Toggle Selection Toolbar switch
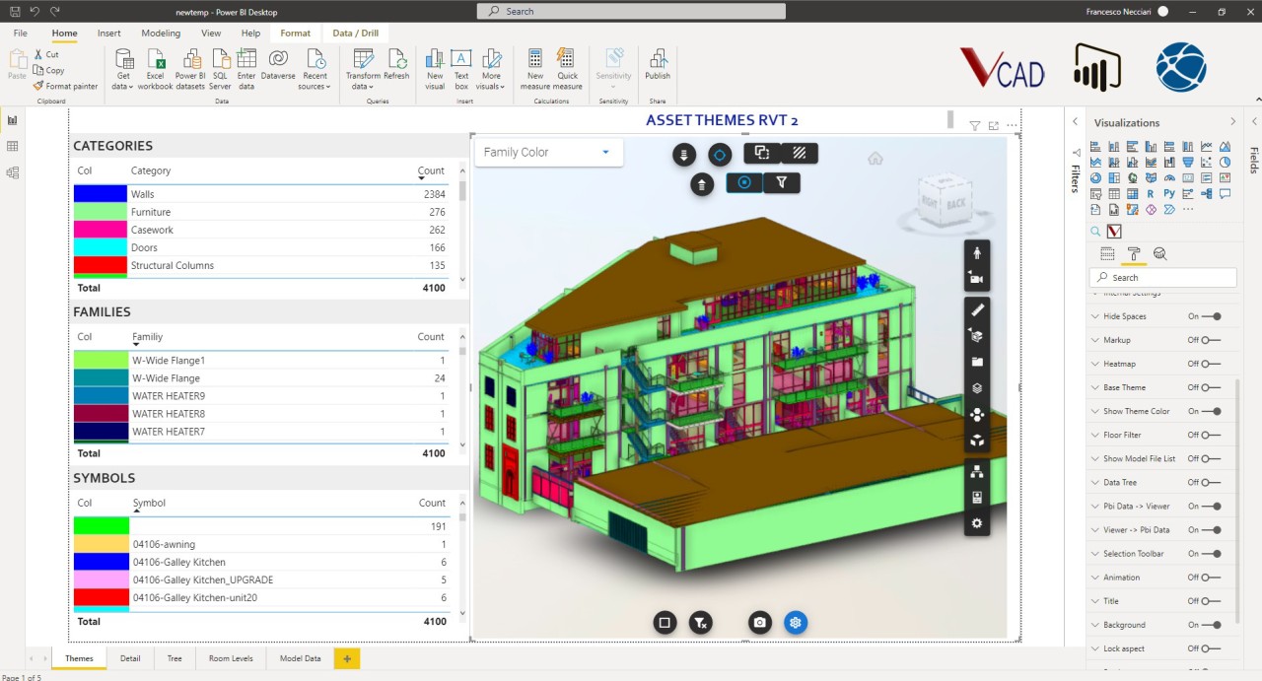1262x681 pixels. click(x=1212, y=554)
